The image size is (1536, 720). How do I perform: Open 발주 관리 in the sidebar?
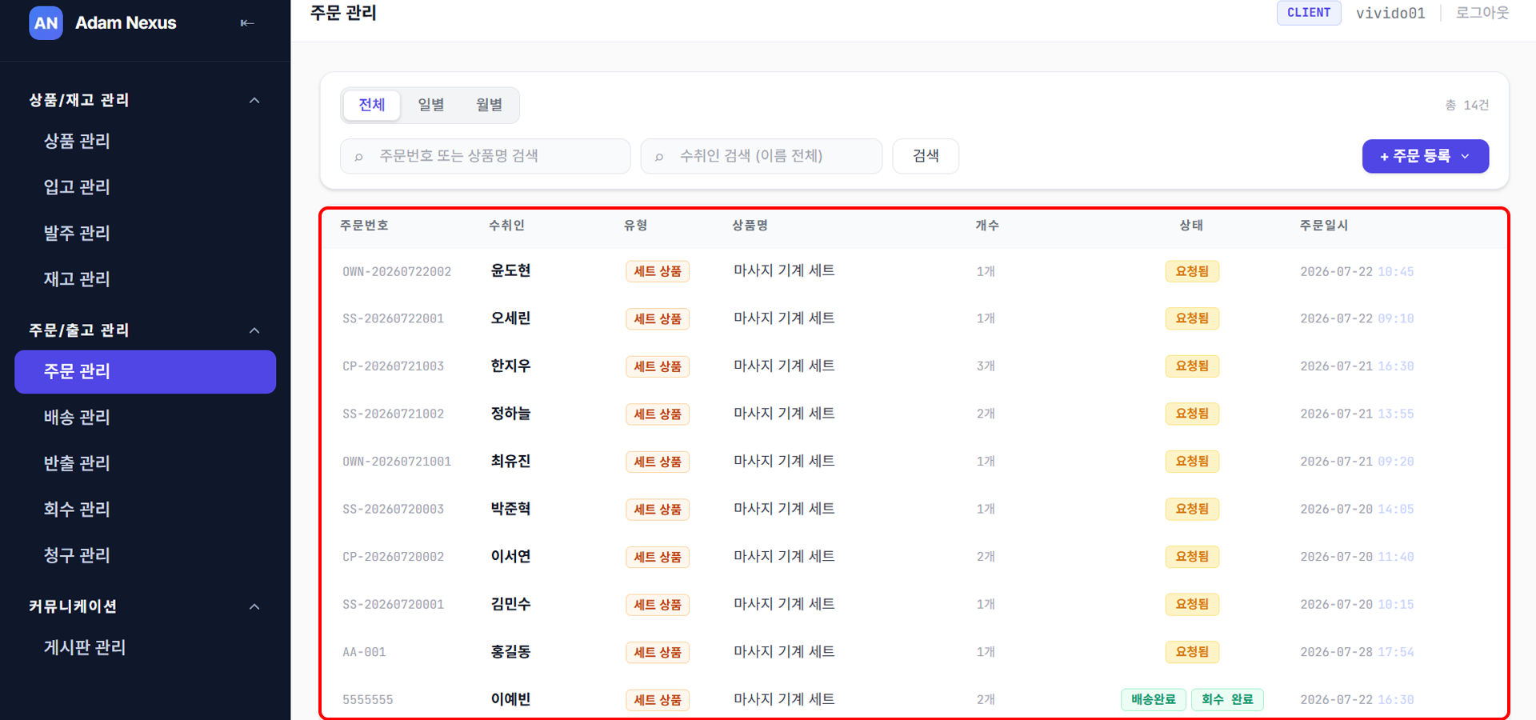(77, 234)
